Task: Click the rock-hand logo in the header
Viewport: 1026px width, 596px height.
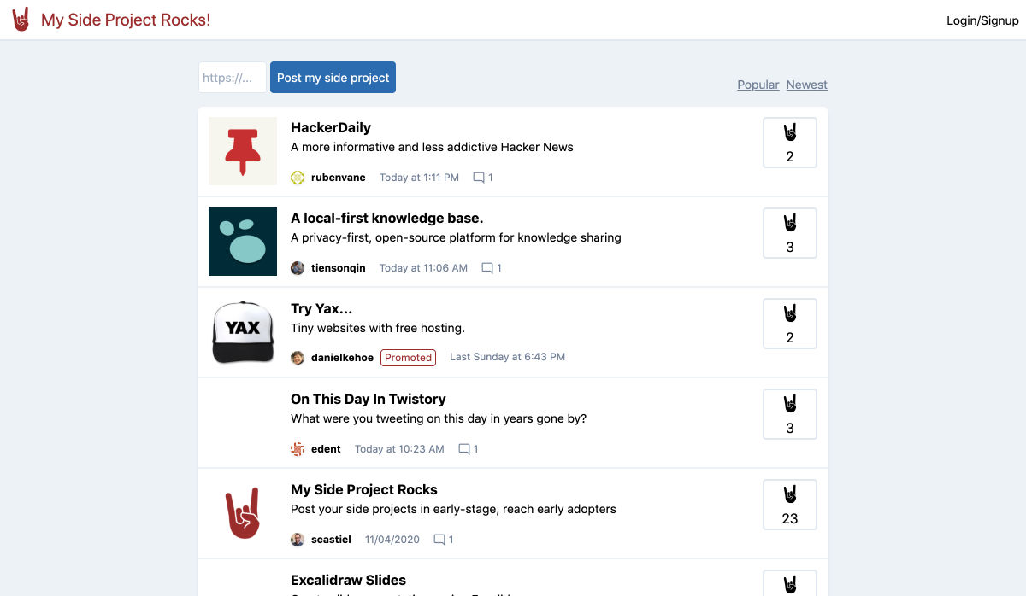Action: (x=21, y=20)
